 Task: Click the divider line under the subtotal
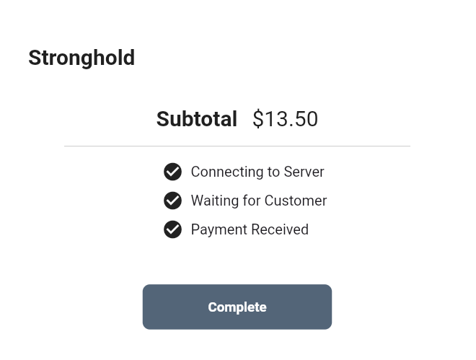point(237,146)
